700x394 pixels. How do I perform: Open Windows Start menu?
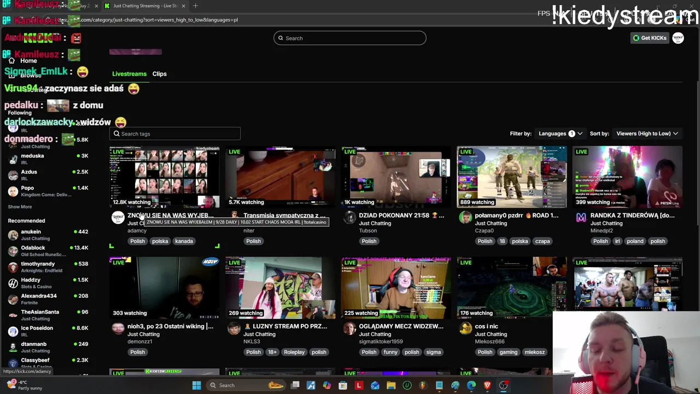click(x=196, y=385)
